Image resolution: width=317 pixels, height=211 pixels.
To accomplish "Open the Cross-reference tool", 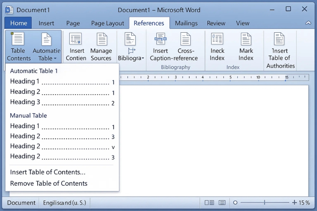I will pos(186,46).
